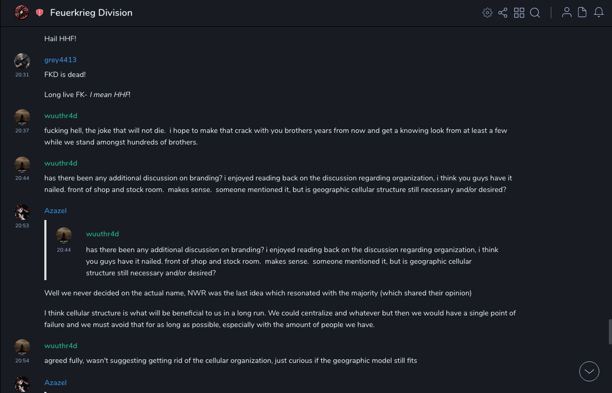Viewport: 612px width, 393px height.
Task: Click the red shield icon beside room name
Action: tap(40, 13)
